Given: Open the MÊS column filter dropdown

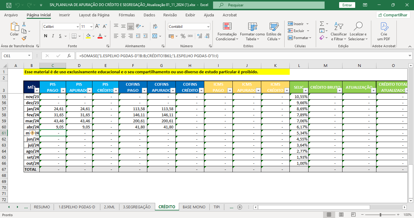Looking at the screenshot, I should tap(37, 90).
